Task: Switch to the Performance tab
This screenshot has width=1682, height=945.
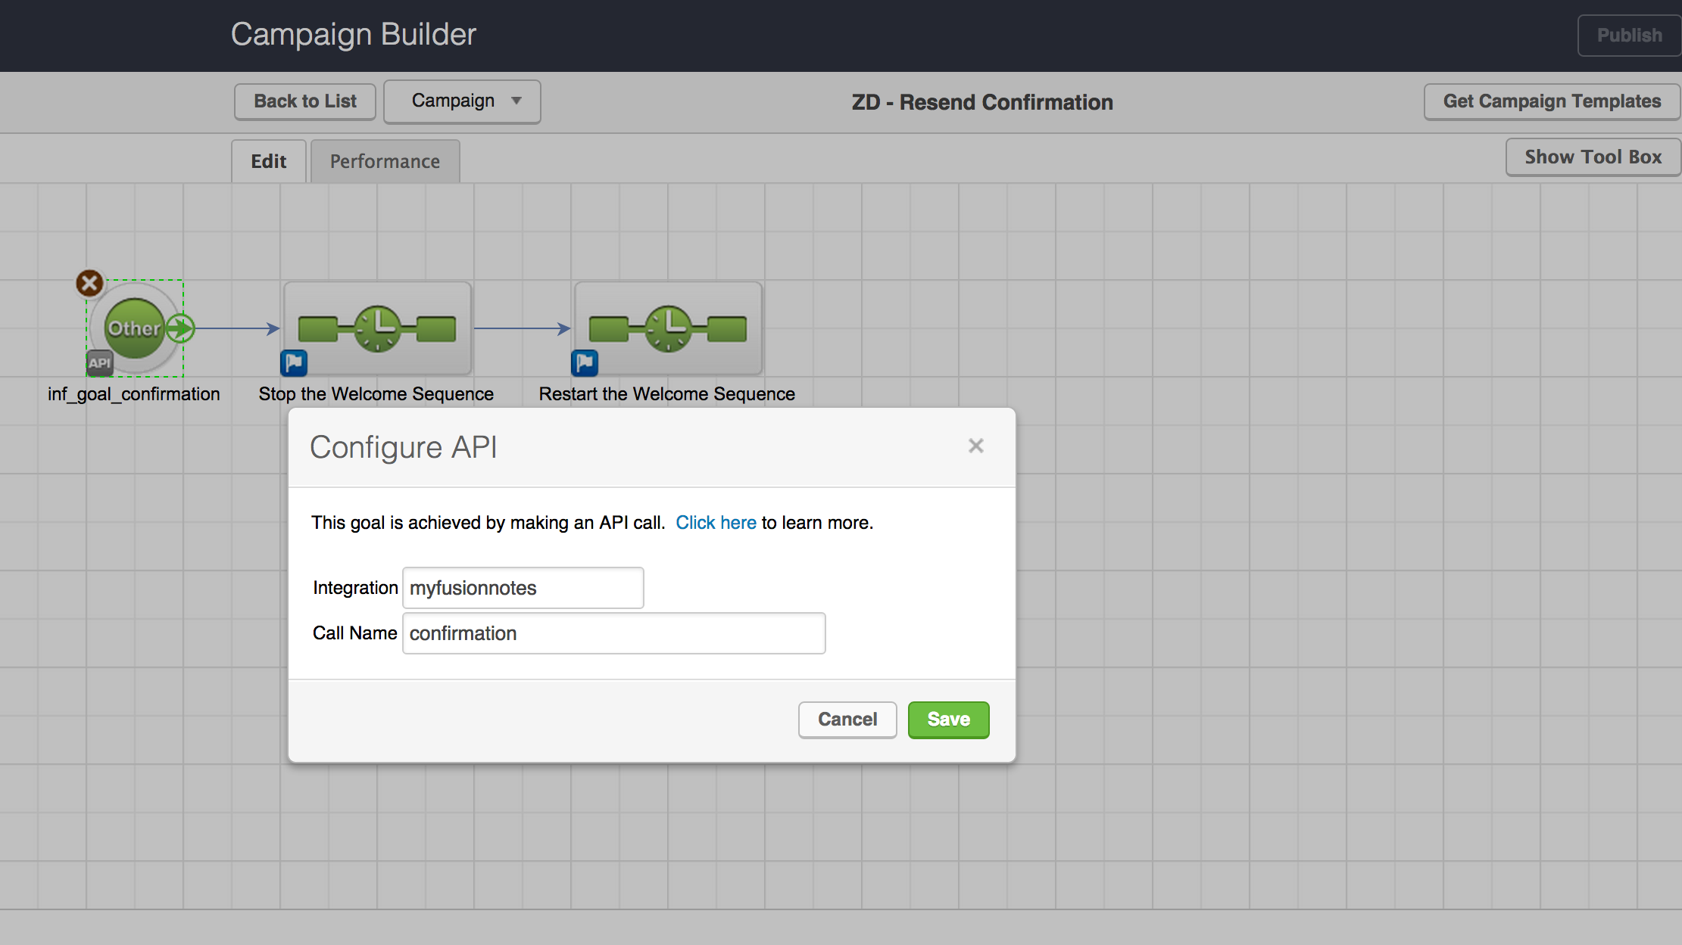Action: (x=385, y=161)
